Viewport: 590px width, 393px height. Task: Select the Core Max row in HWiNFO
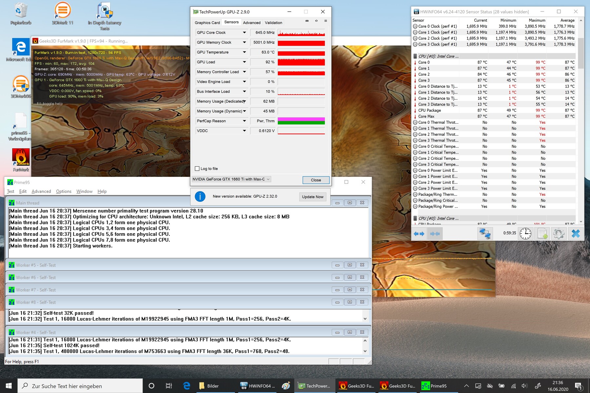[x=494, y=116]
